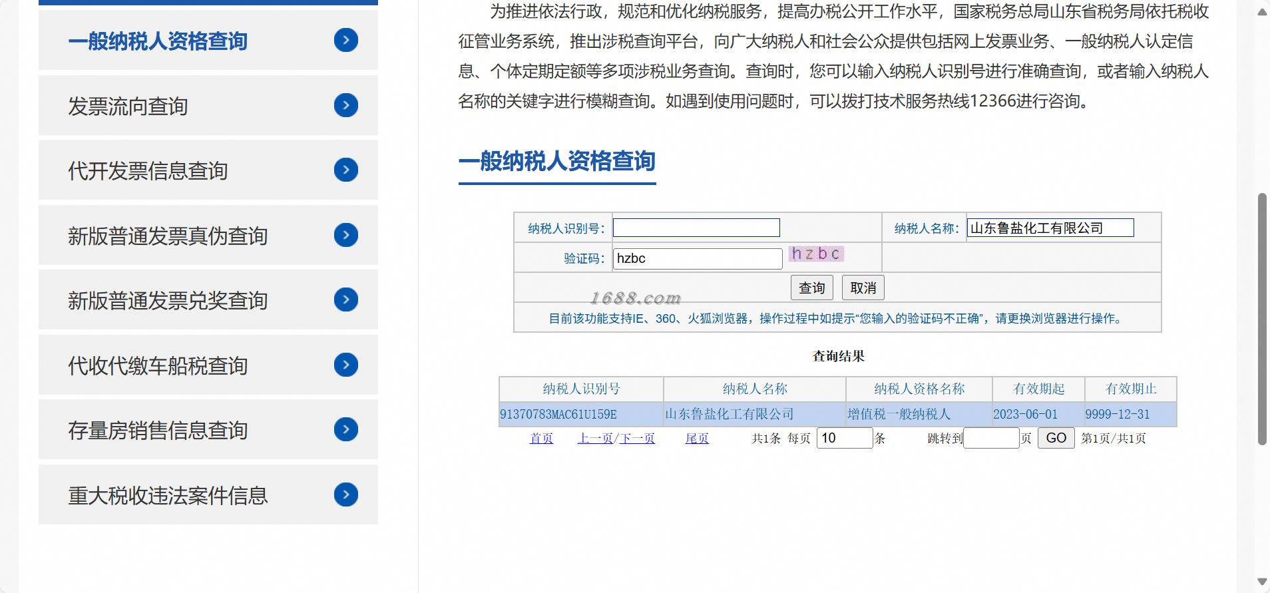Click 纳税人识别号 column header
Viewport: 1270px width, 593px height.
(x=581, y=389)
